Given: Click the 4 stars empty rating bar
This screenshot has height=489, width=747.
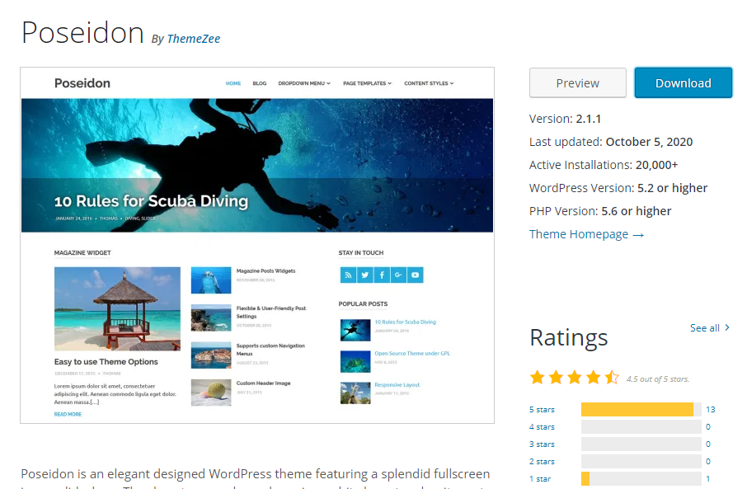Looking at the screenshot, I should click(641, 426).
